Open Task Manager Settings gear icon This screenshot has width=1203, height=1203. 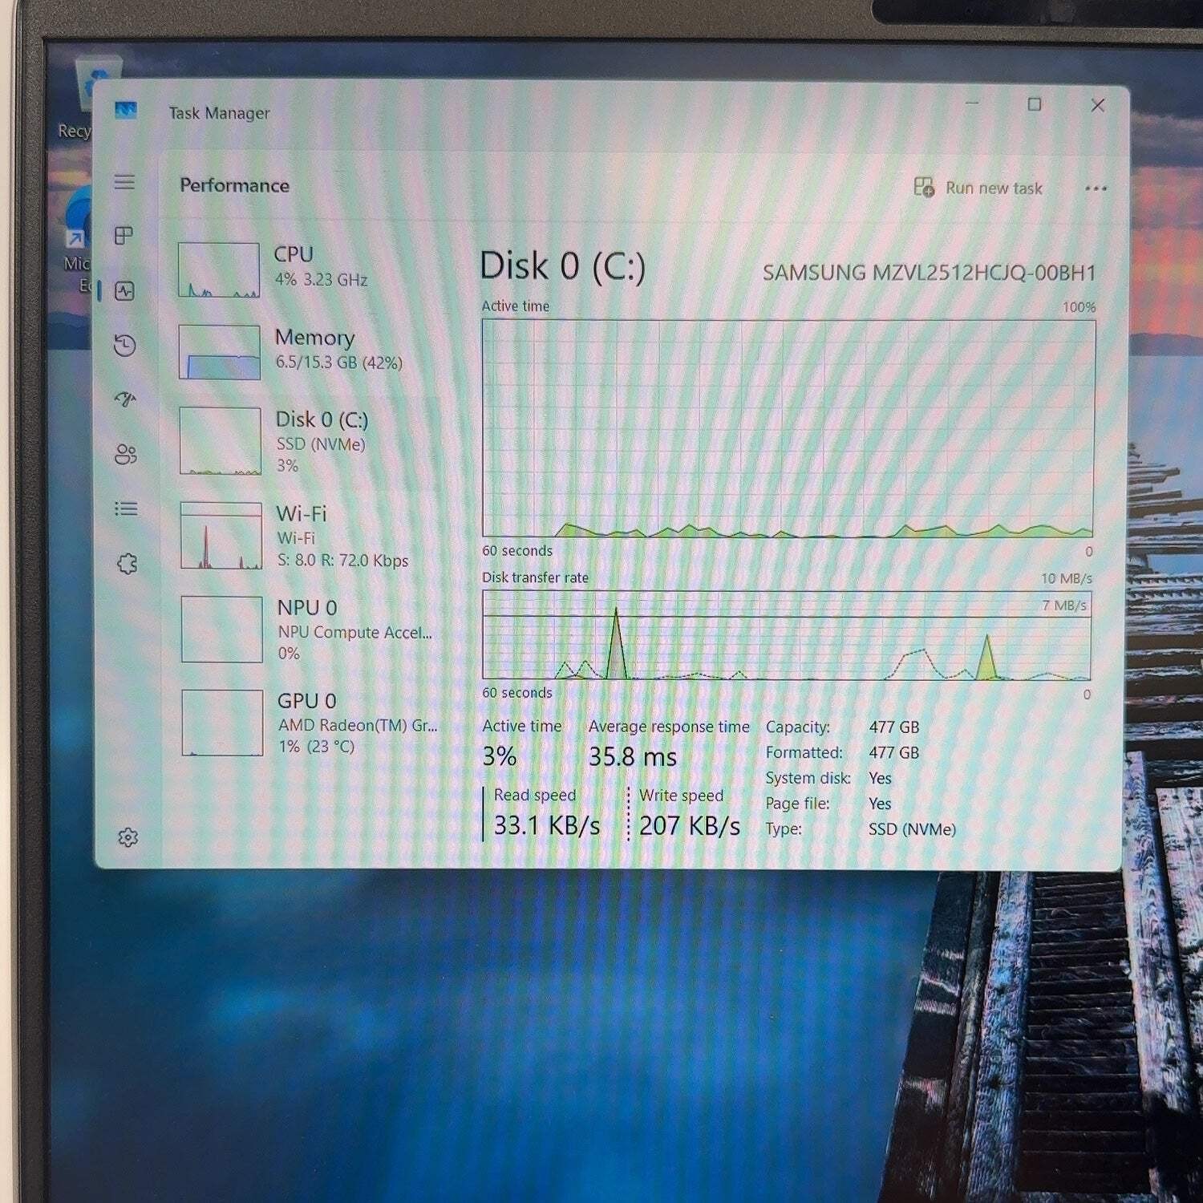128,837
